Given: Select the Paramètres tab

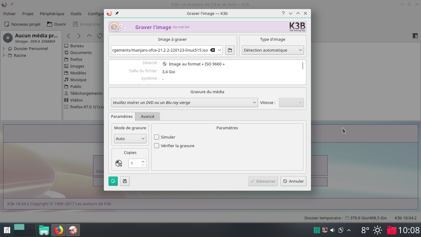Looking at the screenshot, I should point(122,116).
